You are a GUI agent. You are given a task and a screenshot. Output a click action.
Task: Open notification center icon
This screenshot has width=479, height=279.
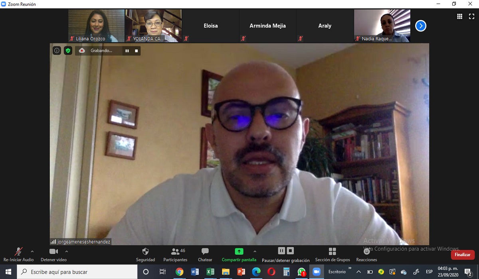point(469,272)
